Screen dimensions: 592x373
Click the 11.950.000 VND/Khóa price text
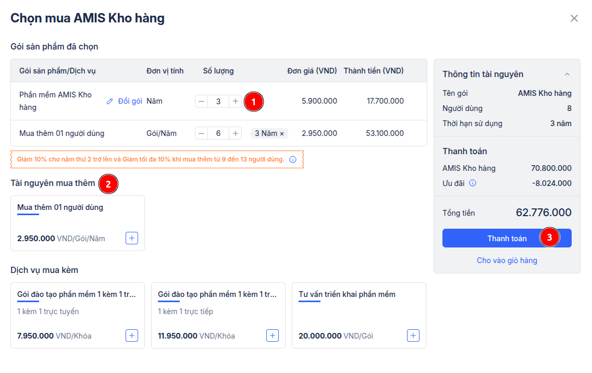pyautogui.click(x=196, y=336)
